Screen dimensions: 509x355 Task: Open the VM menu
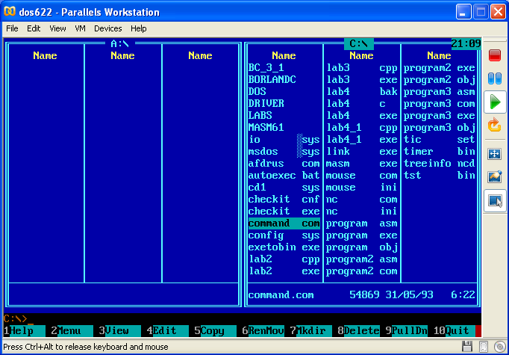click(x=80, y=28)
